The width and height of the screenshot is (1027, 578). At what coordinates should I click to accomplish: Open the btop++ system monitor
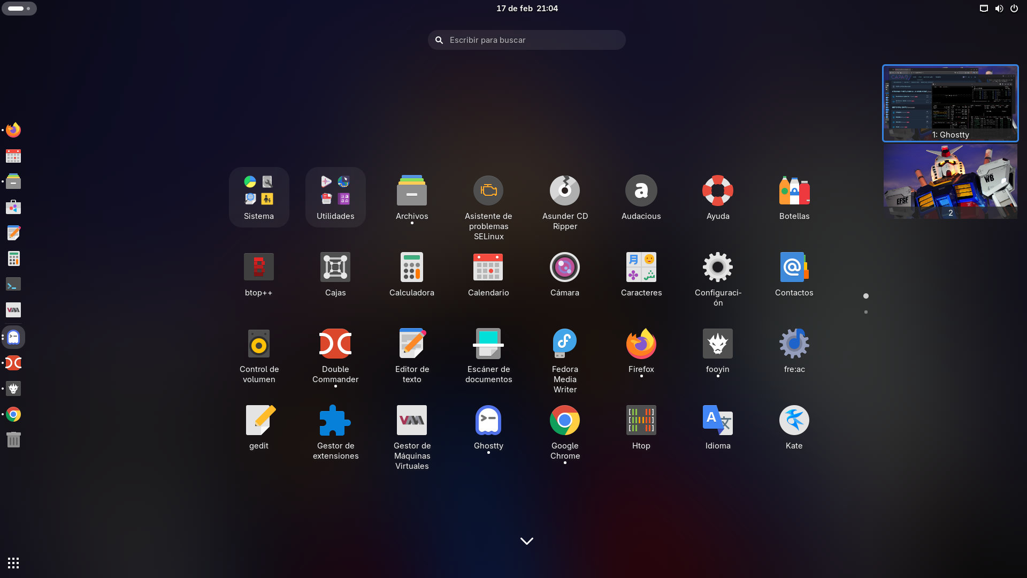coord(258,267)
